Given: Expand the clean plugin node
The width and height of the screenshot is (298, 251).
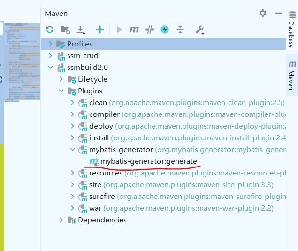Looking at the screenshot, I should pos(72,103).
